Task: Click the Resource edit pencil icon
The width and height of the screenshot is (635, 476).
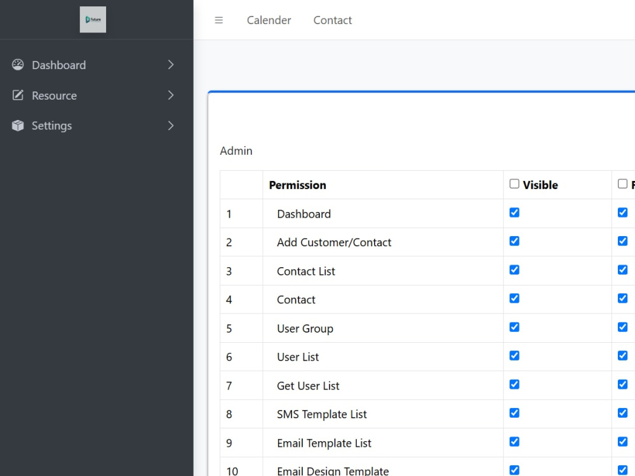Action: [x=18, y=95]
